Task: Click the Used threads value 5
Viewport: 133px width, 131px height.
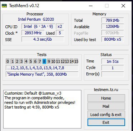Action: [60, 33]
